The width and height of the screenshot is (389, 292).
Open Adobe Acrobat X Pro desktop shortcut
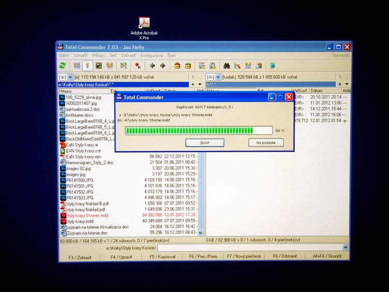pos(144,28)
